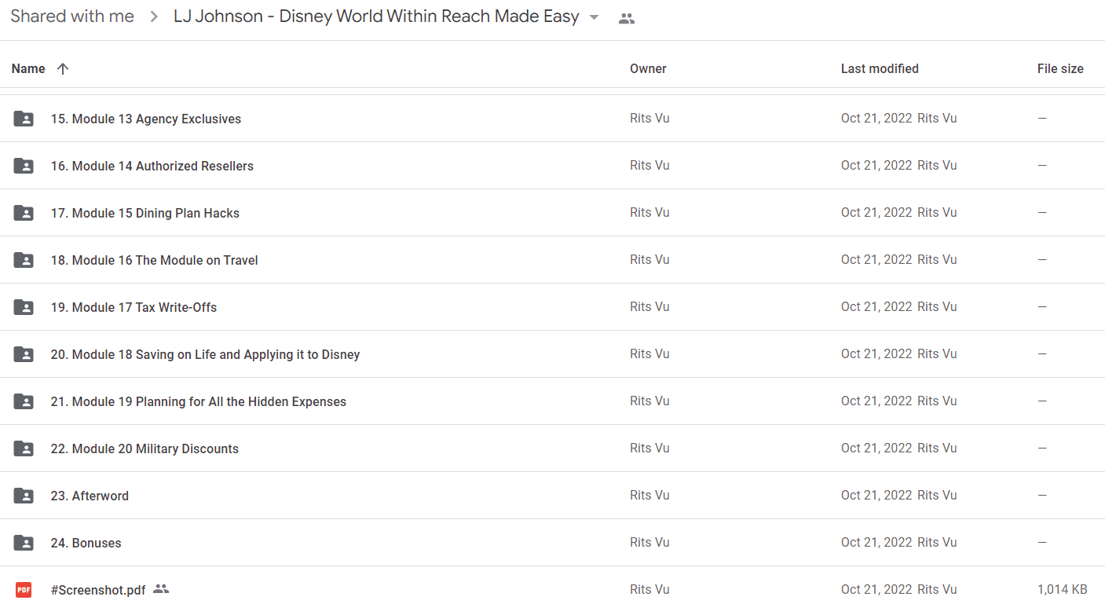This screenshot has width=1105, height=604.
Task: Click the shared people icon next to #Screenshot.pdf
Action: point(161,589)
